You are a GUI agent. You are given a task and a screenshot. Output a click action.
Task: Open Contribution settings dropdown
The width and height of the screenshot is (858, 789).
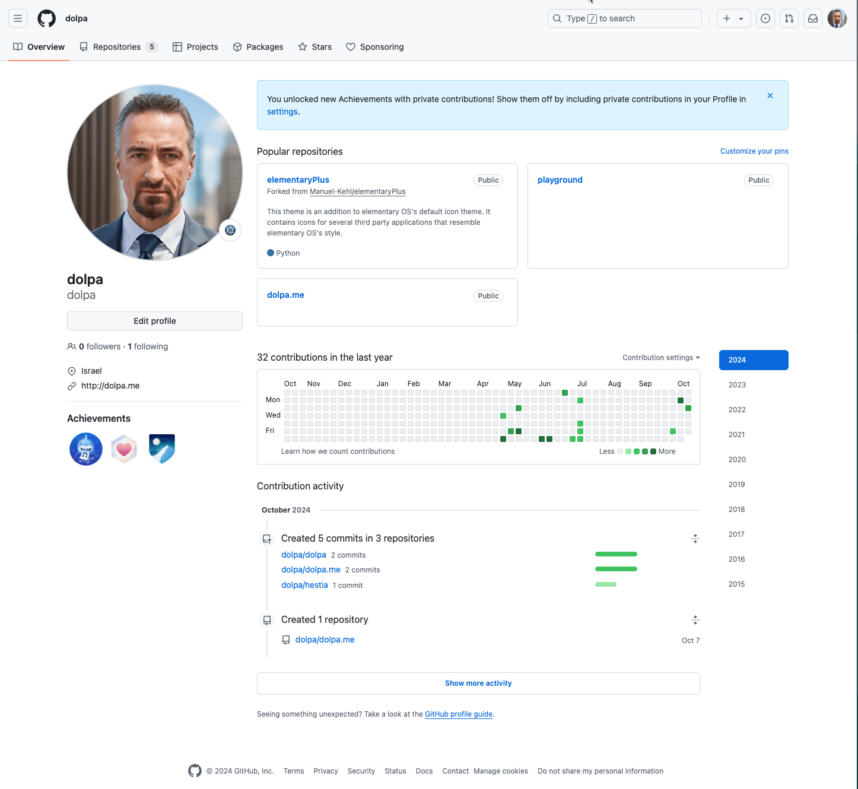point(661,358)
